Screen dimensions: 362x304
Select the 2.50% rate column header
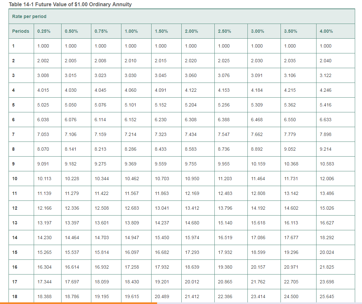[x=224, y=31]
